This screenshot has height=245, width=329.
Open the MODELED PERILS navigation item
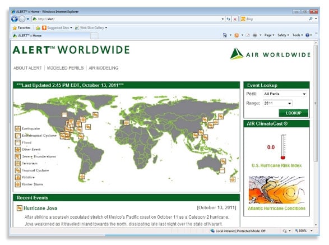[x=65, y=68]
